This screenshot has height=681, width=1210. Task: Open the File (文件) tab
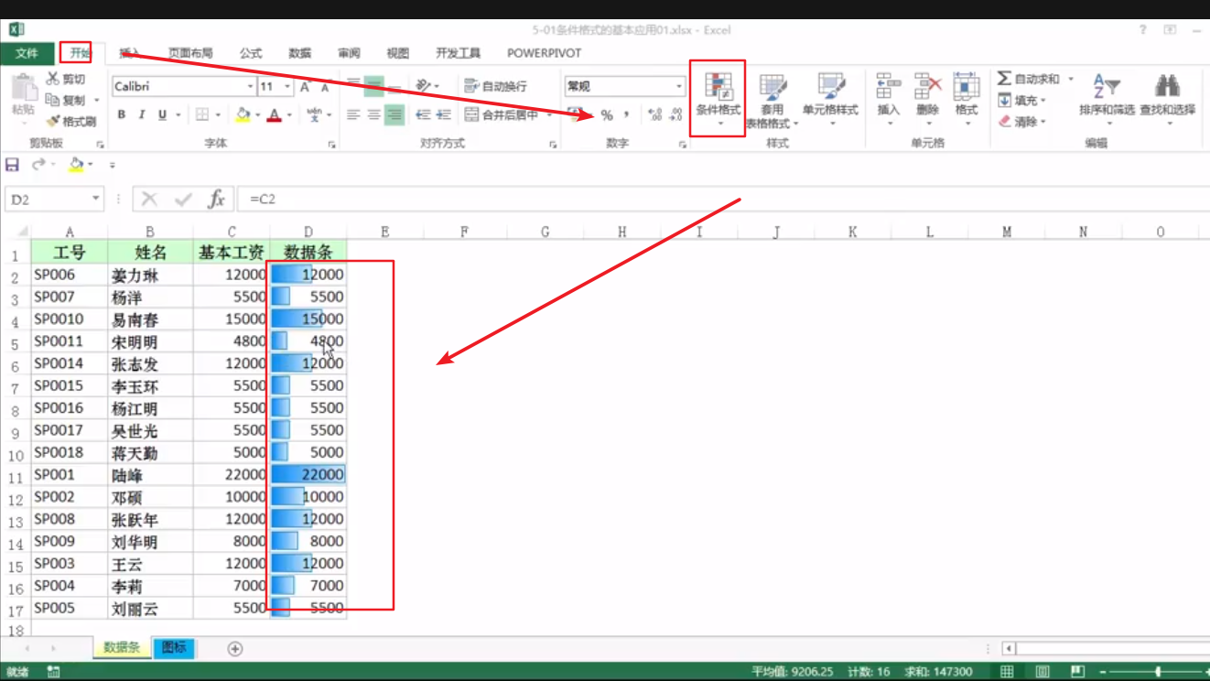(x=27, y=53)
